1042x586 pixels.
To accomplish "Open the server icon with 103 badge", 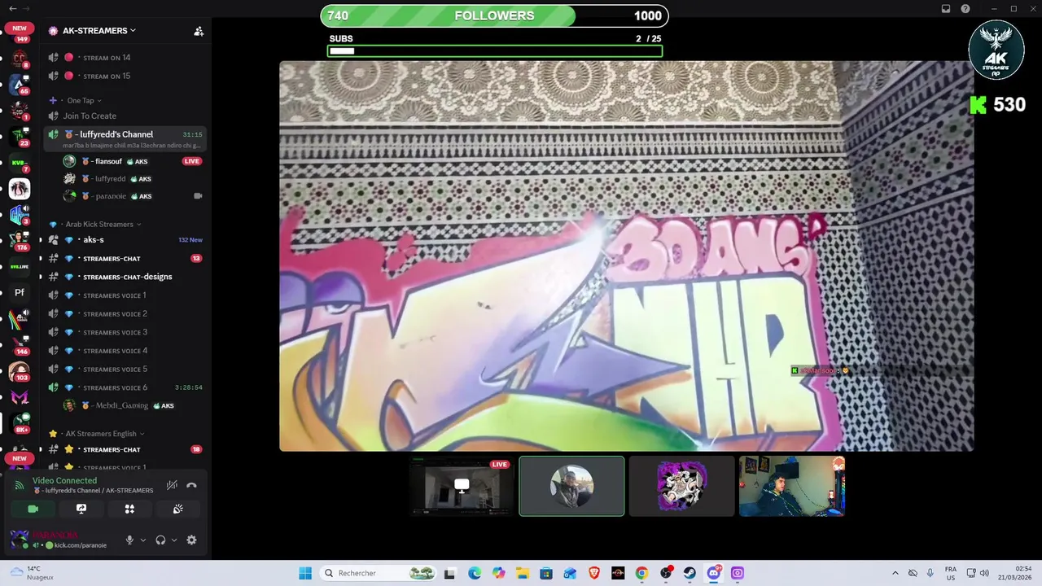I will tap(20, 371).
